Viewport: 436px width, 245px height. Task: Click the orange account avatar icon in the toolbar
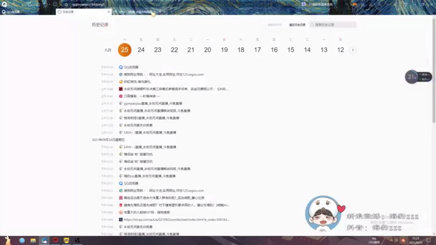[355, 4]
